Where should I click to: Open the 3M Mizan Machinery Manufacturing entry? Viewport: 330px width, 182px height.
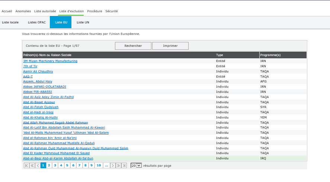coord(50,61)
